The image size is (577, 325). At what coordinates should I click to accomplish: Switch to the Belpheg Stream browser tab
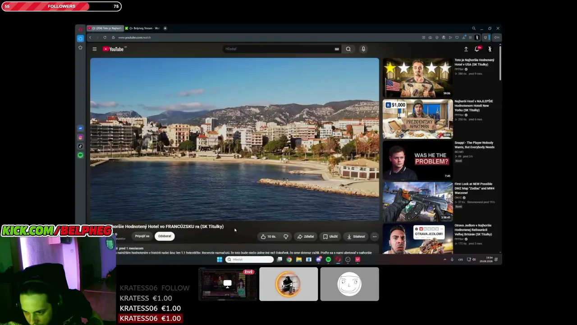(x=142, y=28)
